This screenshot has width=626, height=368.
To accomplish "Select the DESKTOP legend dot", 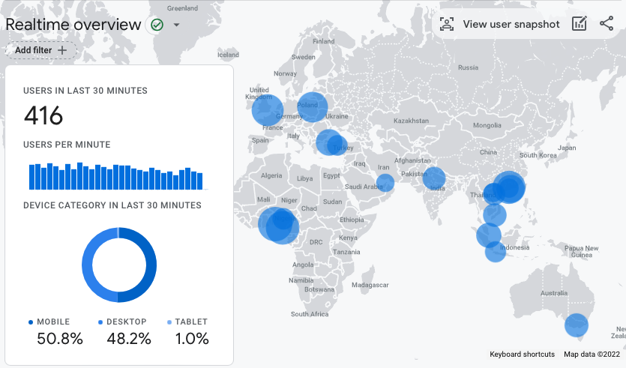I will [100, 322].
